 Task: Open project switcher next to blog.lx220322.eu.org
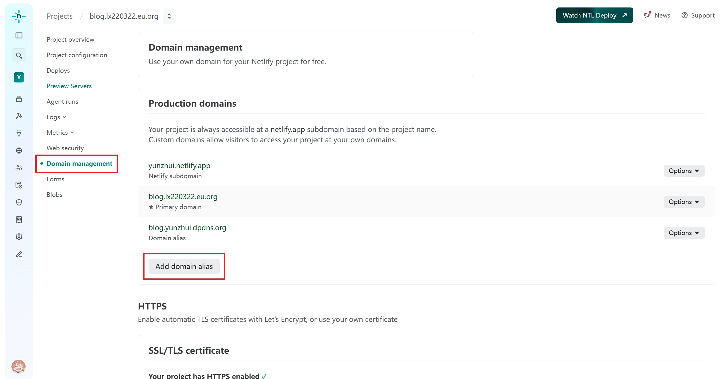click(169, 16)
